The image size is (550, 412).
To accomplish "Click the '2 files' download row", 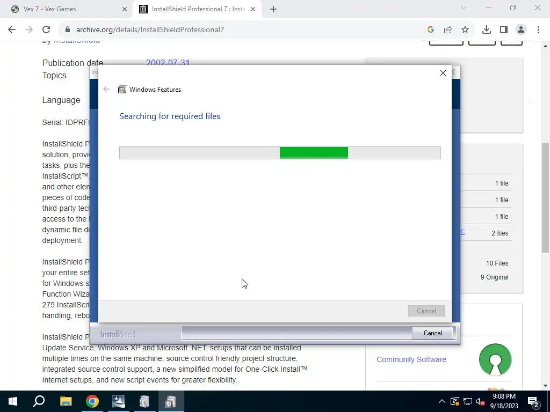I will 500,233.
